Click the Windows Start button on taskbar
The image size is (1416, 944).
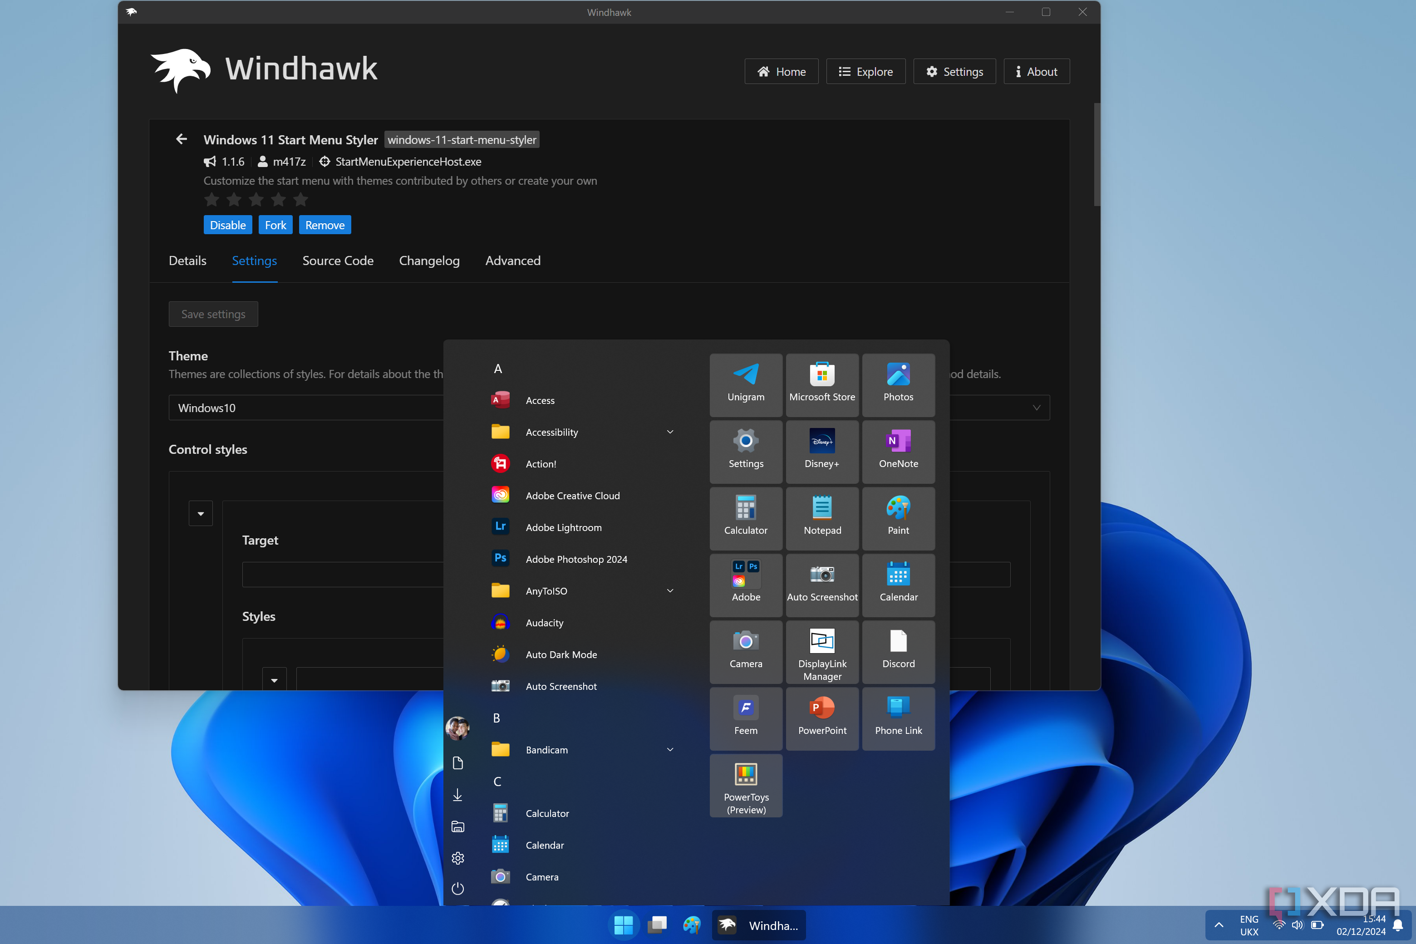(623, 925)
